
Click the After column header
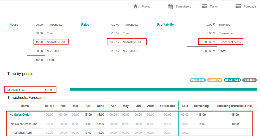pyautogui.click(x=151, y=106)
